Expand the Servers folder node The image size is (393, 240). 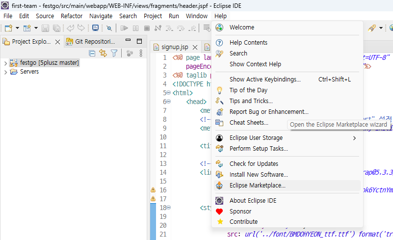coord(5,72)
